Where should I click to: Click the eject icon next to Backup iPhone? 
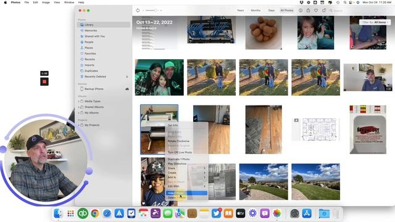point(127,89)
